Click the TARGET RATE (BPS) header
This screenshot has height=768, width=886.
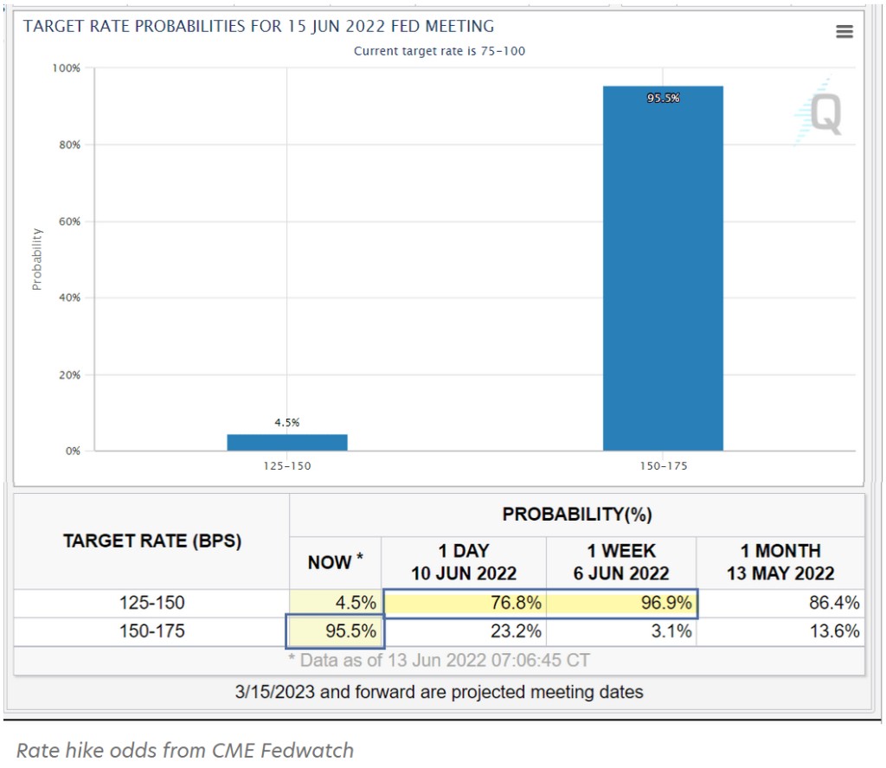[x=152, y=541]
